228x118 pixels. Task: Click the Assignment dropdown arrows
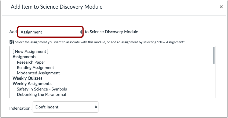(81, 32)
